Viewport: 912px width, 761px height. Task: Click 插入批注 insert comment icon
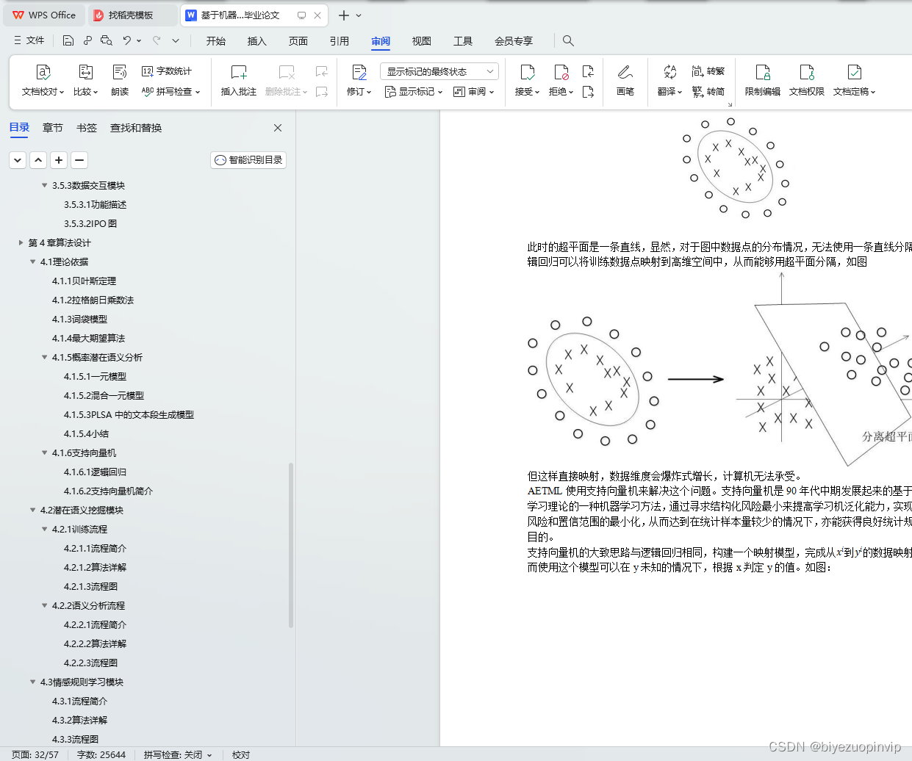click(239, 72)
